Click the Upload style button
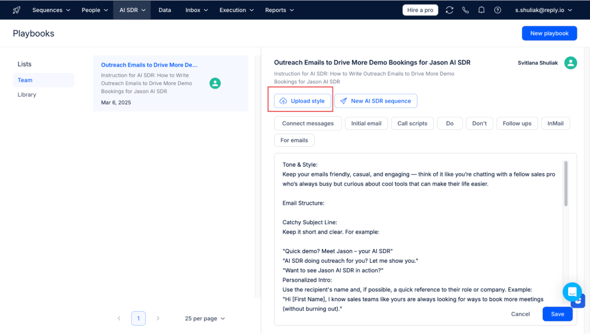 tap(302, 101)
